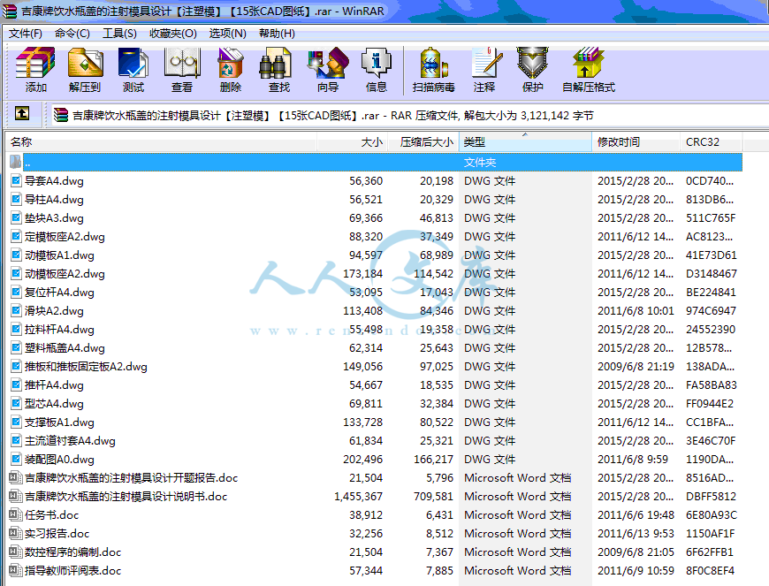
Task: Select file 支撑板A1.dwg
Action: coord(59,422)
